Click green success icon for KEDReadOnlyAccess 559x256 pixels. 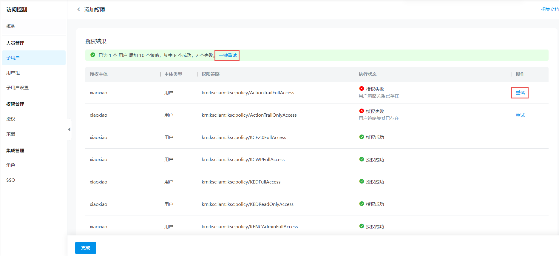[362, 204]
